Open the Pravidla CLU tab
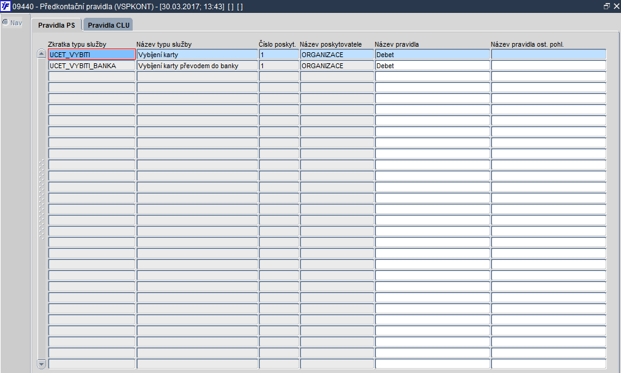The width and height of the screenshot is (621, 373). coord(109,25)
